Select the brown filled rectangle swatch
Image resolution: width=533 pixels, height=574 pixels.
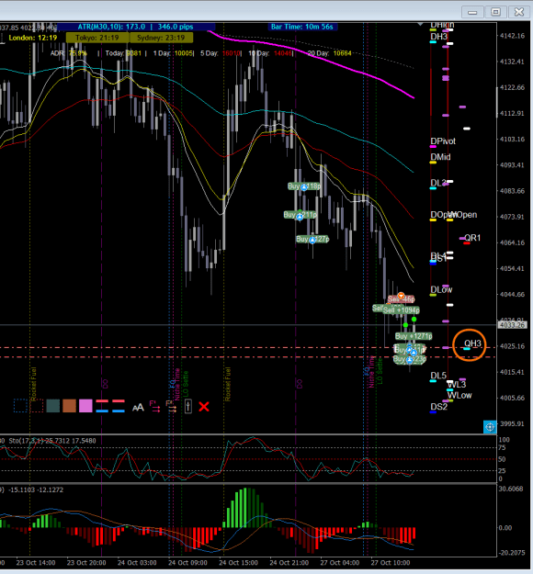click(69, 406)
